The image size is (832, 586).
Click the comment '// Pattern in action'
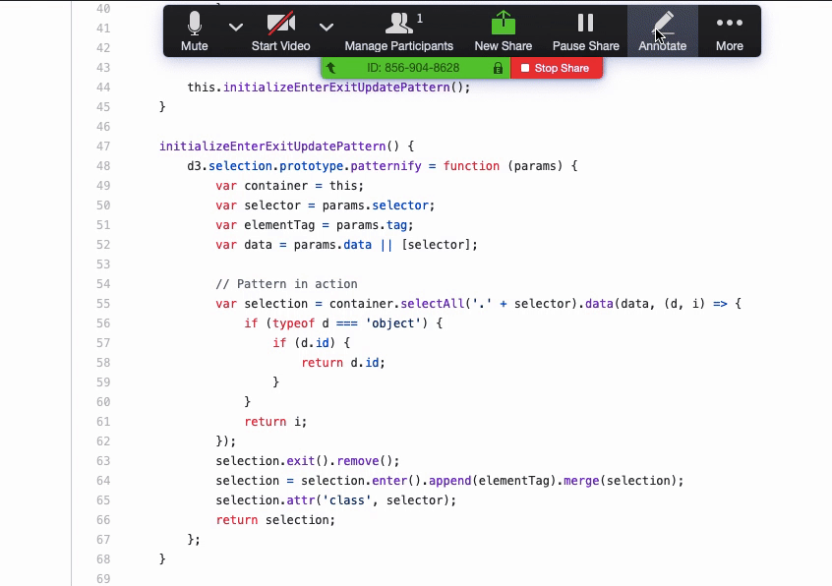coord(286,284)
